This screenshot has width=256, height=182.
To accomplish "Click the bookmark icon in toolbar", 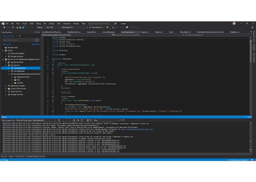I will 127,27.
